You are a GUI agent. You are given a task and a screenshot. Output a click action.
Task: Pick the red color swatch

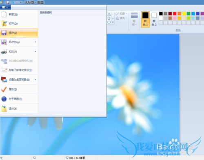[x=175, y=13]
